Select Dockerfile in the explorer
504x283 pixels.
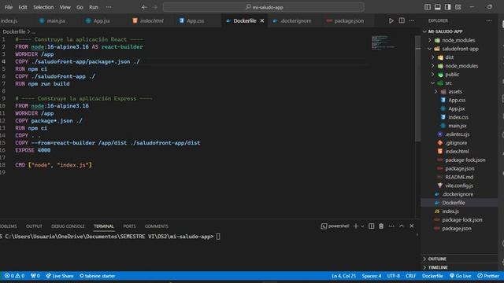point(460,203)
